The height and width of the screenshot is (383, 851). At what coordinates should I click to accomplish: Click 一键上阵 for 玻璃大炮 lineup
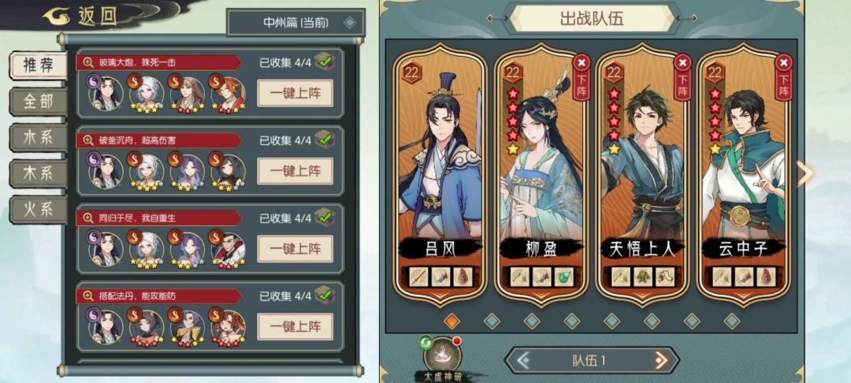coord(295,93)
